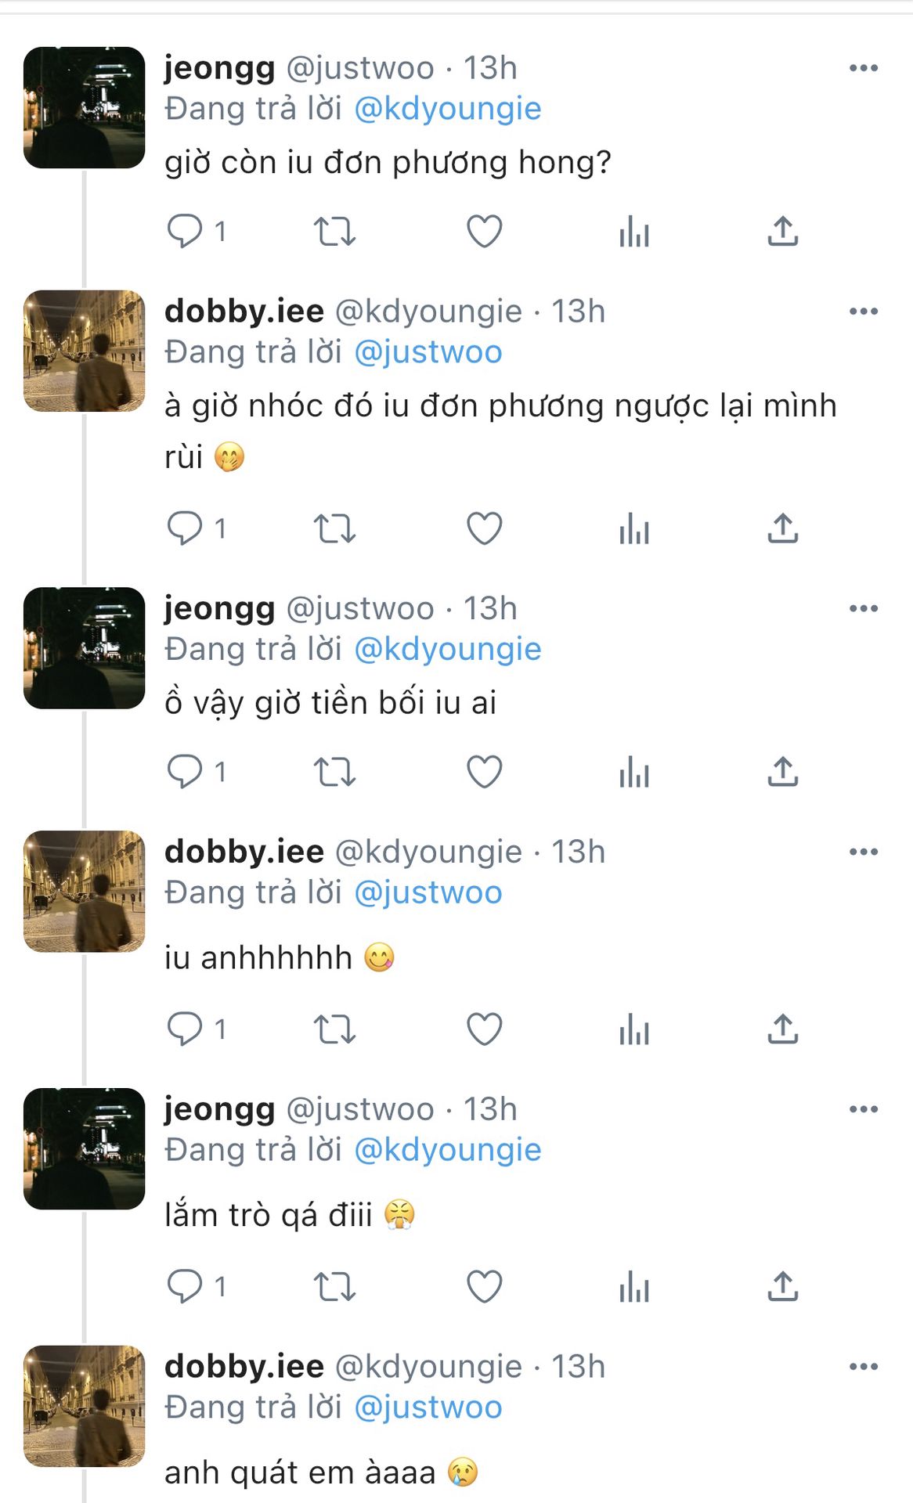View analytics for "à giờ nhóc đó" tweet
The image size is (913, 1503).
click(633, 529)
